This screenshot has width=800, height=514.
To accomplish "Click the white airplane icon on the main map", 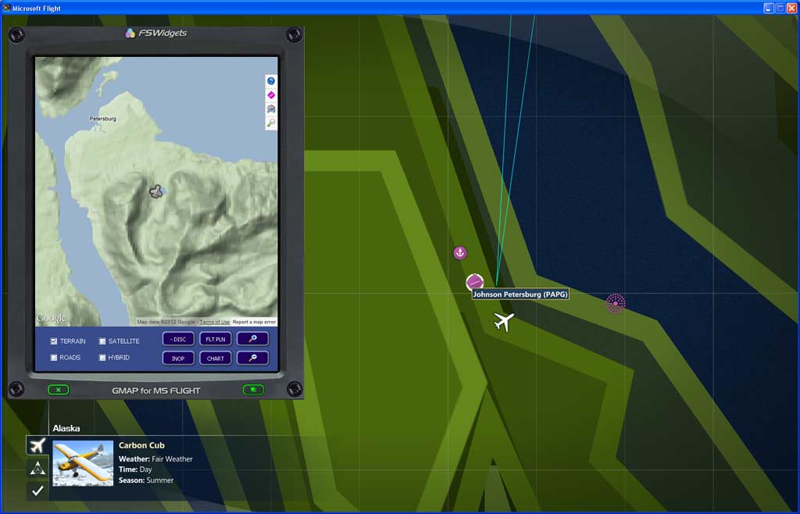I will click(504, 322).
